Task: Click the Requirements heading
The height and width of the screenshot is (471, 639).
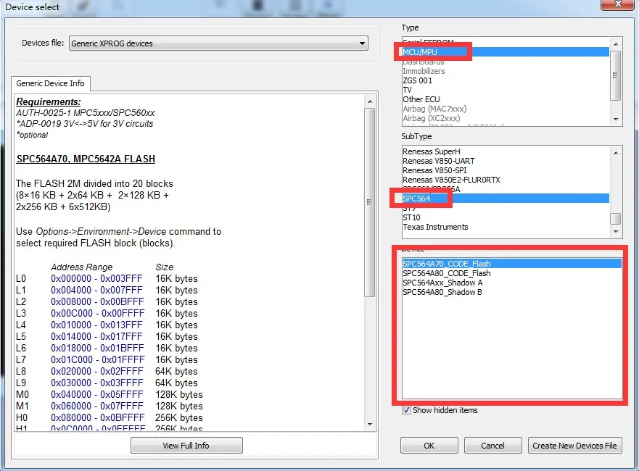Action: (48, 101)
